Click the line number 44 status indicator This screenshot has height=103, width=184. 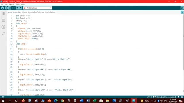3,97
